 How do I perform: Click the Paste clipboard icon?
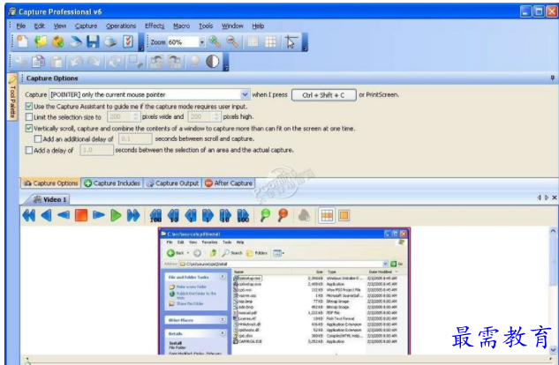(x=56, y=62)
